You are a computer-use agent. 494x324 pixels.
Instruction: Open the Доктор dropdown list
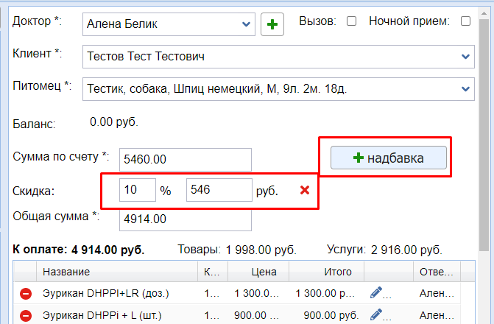click(x=245, y=24)
